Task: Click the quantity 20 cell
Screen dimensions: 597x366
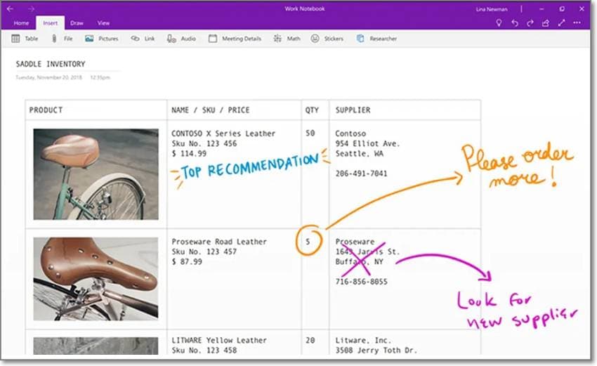Action: (310, 341)
